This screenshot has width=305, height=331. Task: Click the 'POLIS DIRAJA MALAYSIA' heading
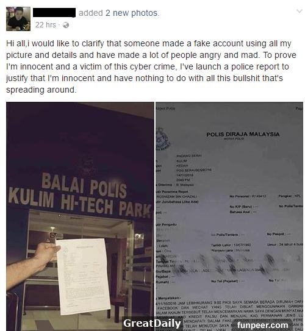pyautogui.click(x=243, y=134)
